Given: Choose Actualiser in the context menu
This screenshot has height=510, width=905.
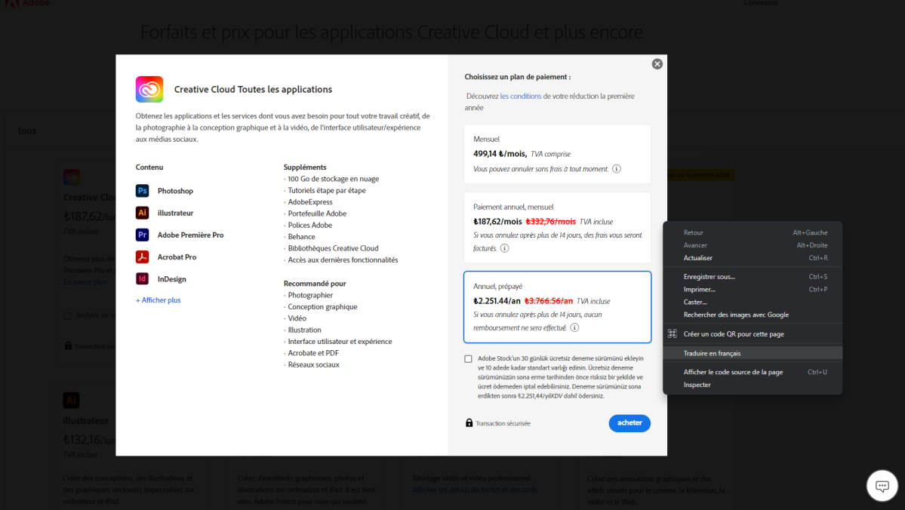Looking at the screenshot, I should [x=753, y=258].
